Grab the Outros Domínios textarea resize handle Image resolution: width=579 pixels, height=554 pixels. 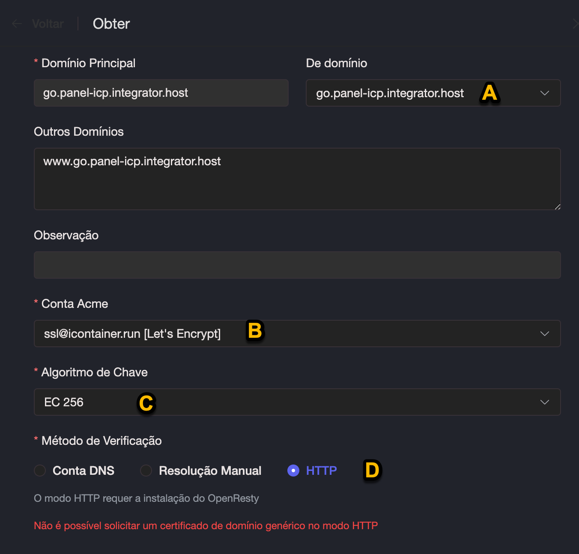[557, 207]
